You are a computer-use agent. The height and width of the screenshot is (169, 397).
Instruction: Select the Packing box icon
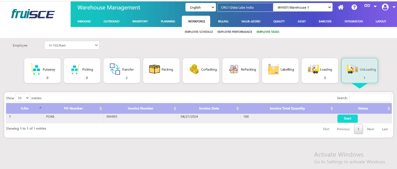pos(154,69)
